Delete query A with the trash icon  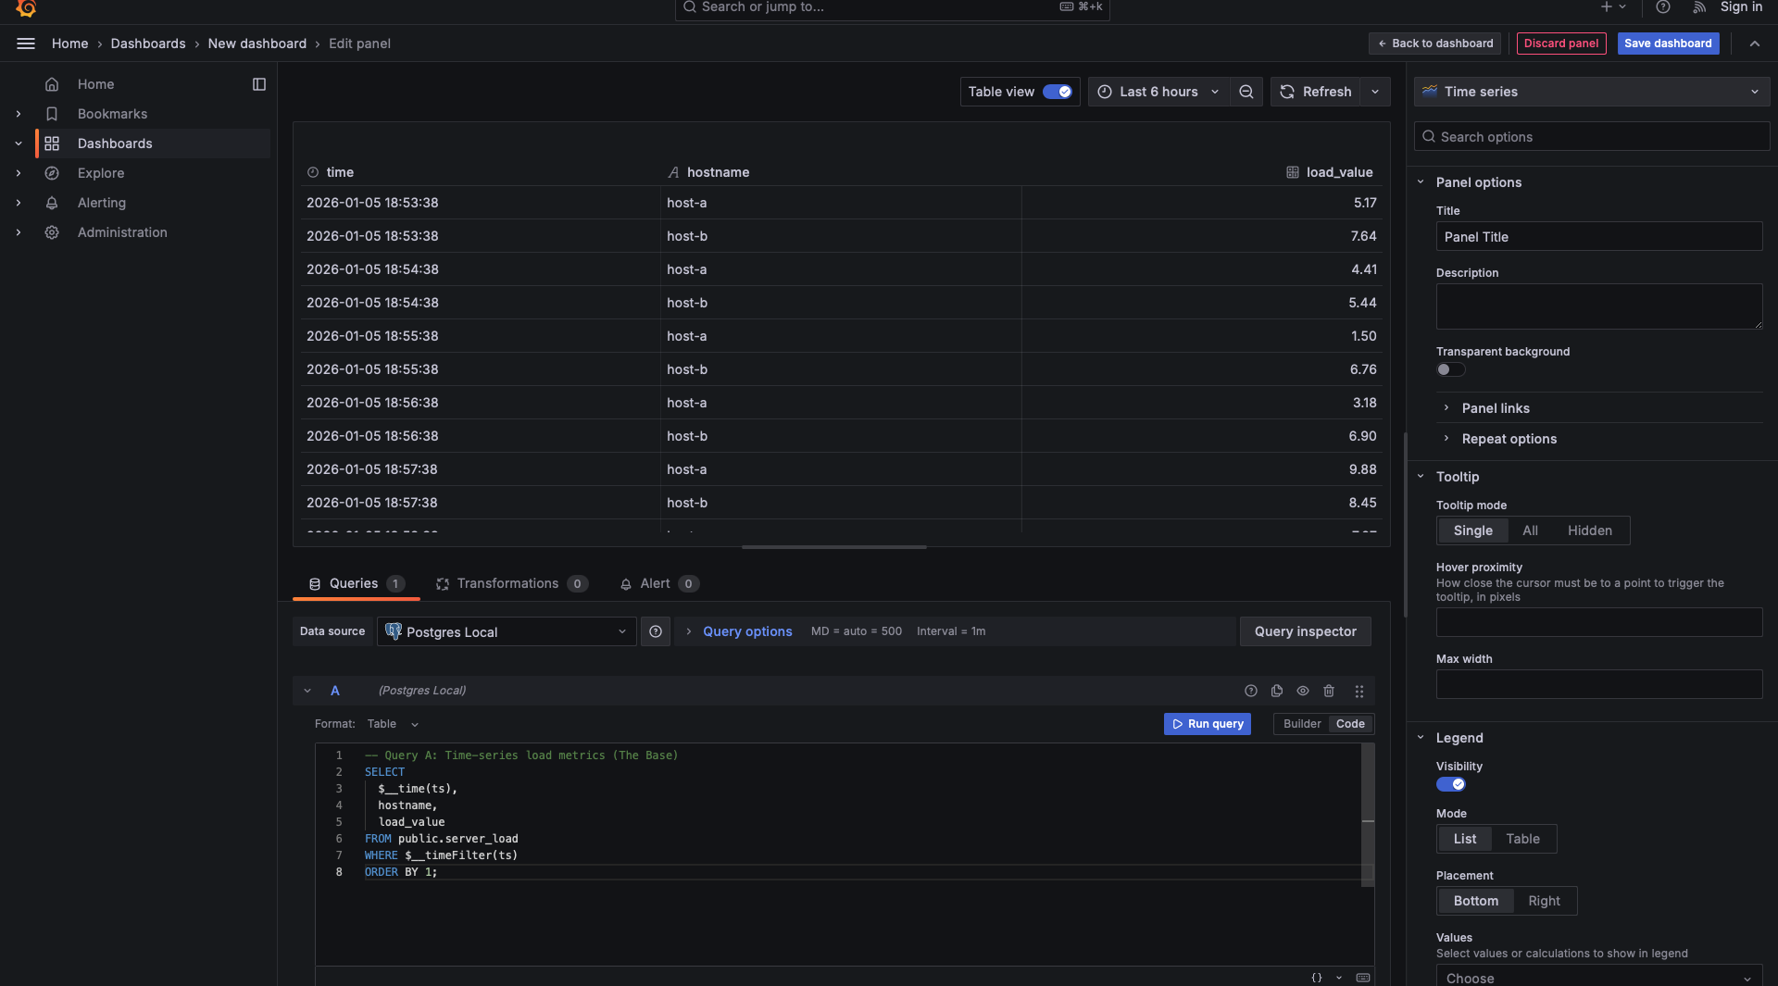tap(1329, 691)
